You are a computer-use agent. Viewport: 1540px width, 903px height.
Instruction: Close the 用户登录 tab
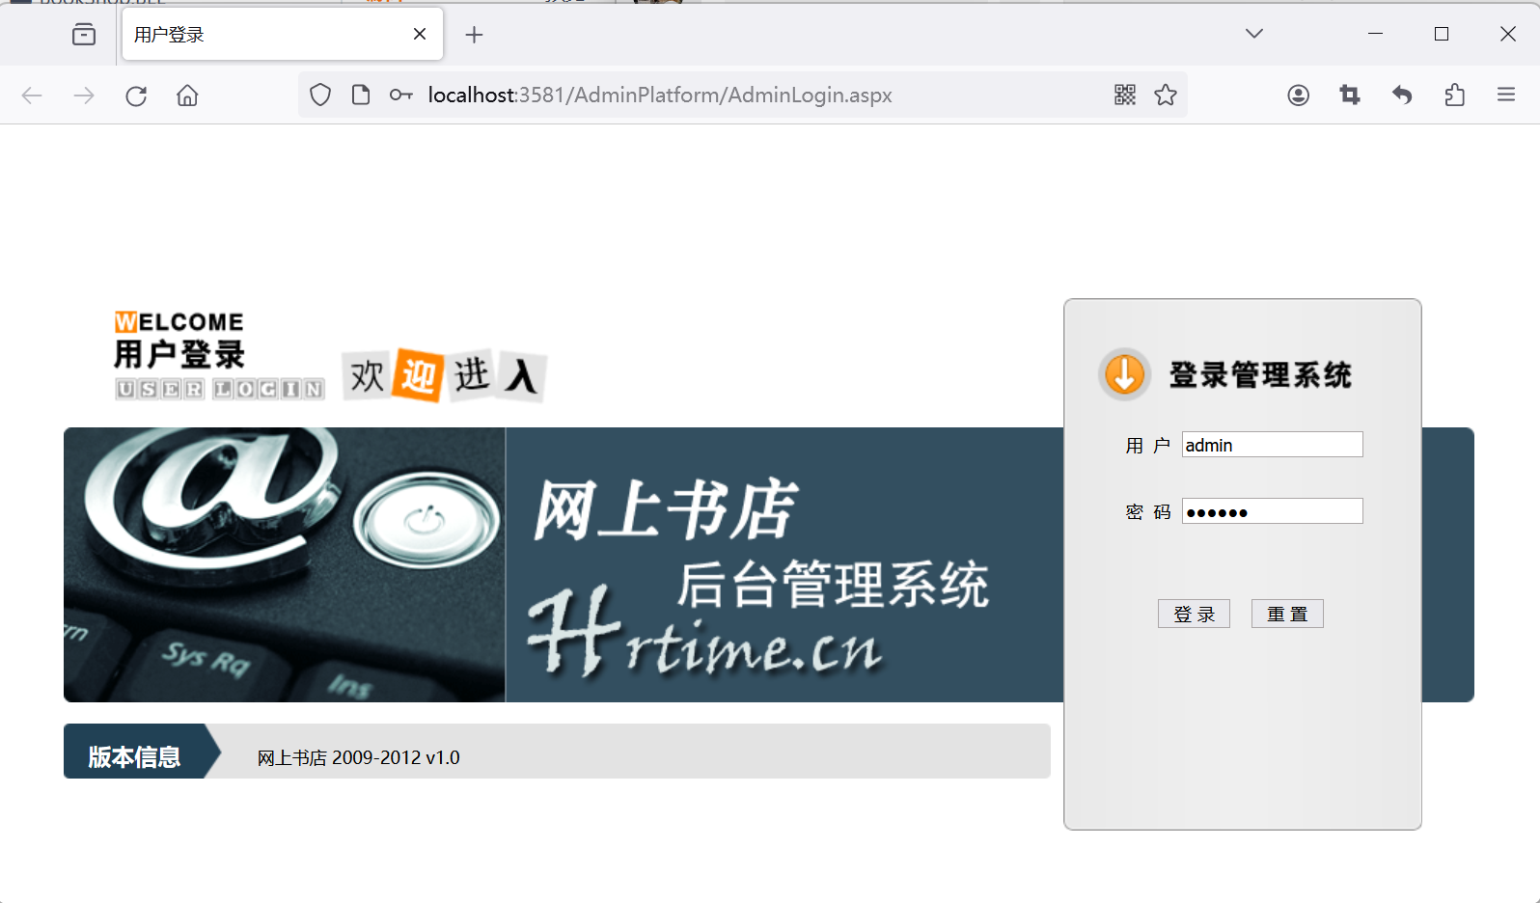pos(420,35)
